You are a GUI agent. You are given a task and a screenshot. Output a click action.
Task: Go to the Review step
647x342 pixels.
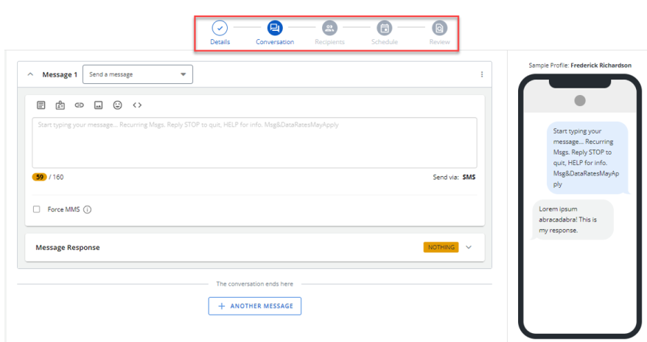click(439, 29)
